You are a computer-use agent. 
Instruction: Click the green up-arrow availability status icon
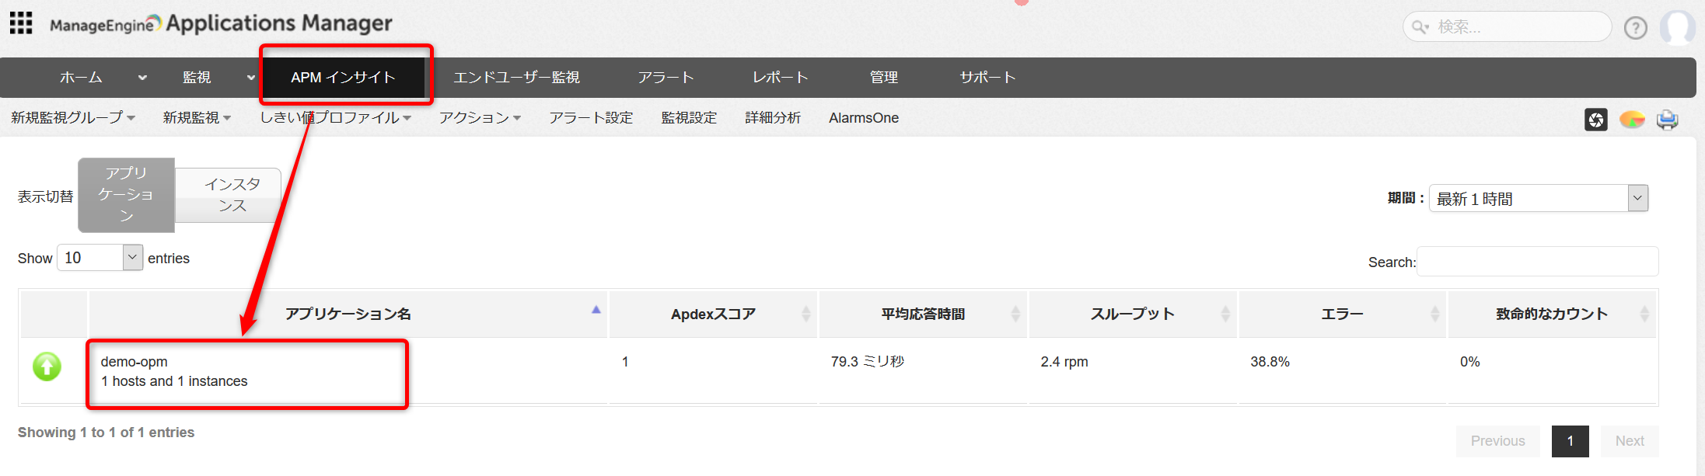click(47, 367)
